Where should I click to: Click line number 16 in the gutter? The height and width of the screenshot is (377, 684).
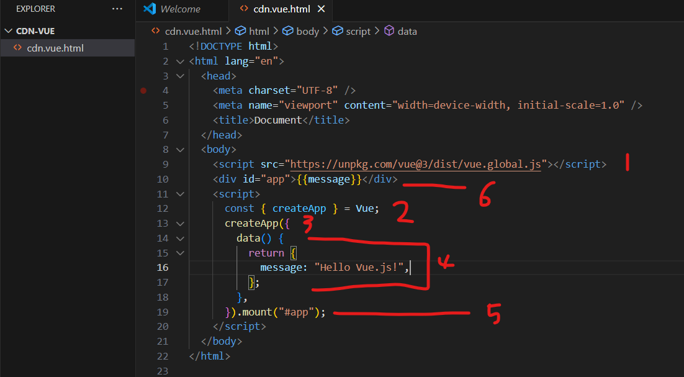tap(162, 268)
